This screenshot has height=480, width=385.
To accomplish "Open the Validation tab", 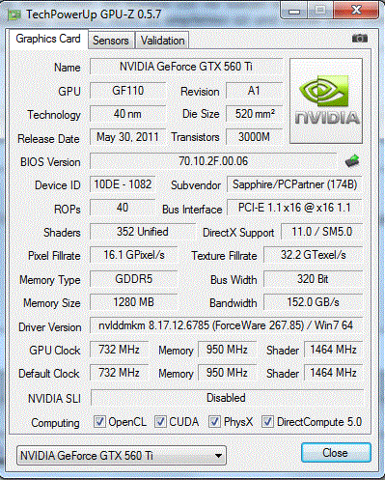I will tap(162, 41).
